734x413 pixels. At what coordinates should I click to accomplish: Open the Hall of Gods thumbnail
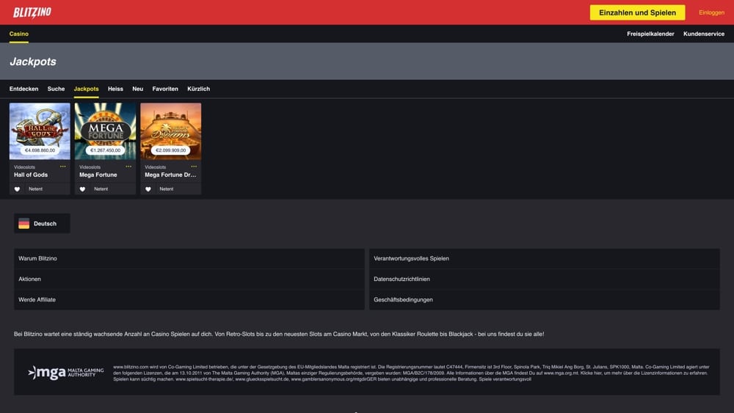[40, 131]
